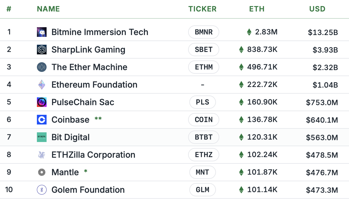The width and height of the screenshot is (349, 200).
Task: Click the ETHZilla Corporation creature logo
Action: tap(41, 155)
